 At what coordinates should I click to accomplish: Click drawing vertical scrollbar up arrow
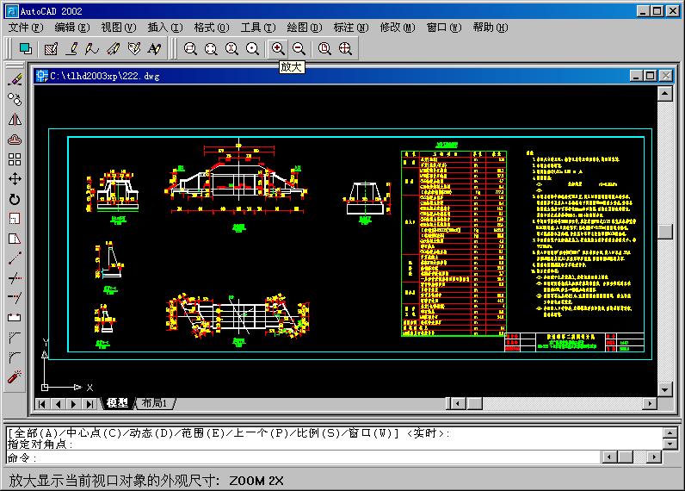(664, 94)
